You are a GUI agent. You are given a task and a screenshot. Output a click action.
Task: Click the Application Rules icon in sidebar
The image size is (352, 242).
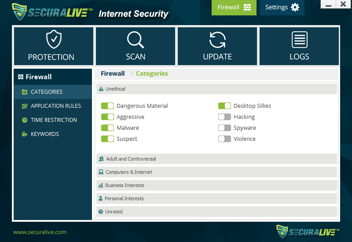point(25,106)
